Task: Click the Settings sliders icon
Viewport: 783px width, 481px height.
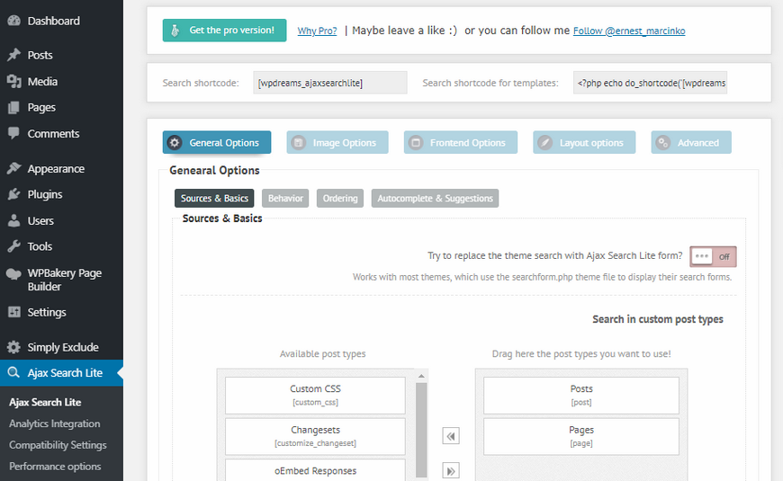Action: point(14,312)
